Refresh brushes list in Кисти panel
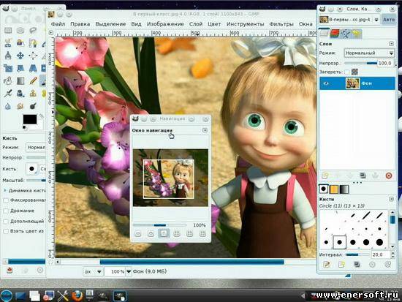Image resolution: width=402 pixels, height=302 pixels. tap(387, 265)
